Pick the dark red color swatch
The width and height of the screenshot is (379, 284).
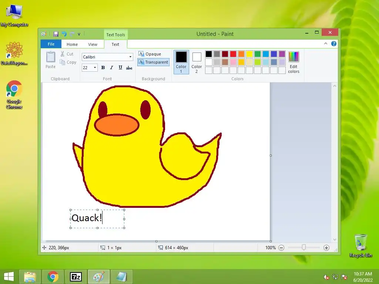tap(225, 54)
